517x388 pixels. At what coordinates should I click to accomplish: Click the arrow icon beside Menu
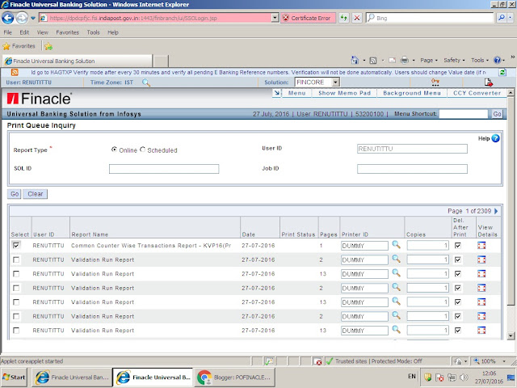pos(276,93)
